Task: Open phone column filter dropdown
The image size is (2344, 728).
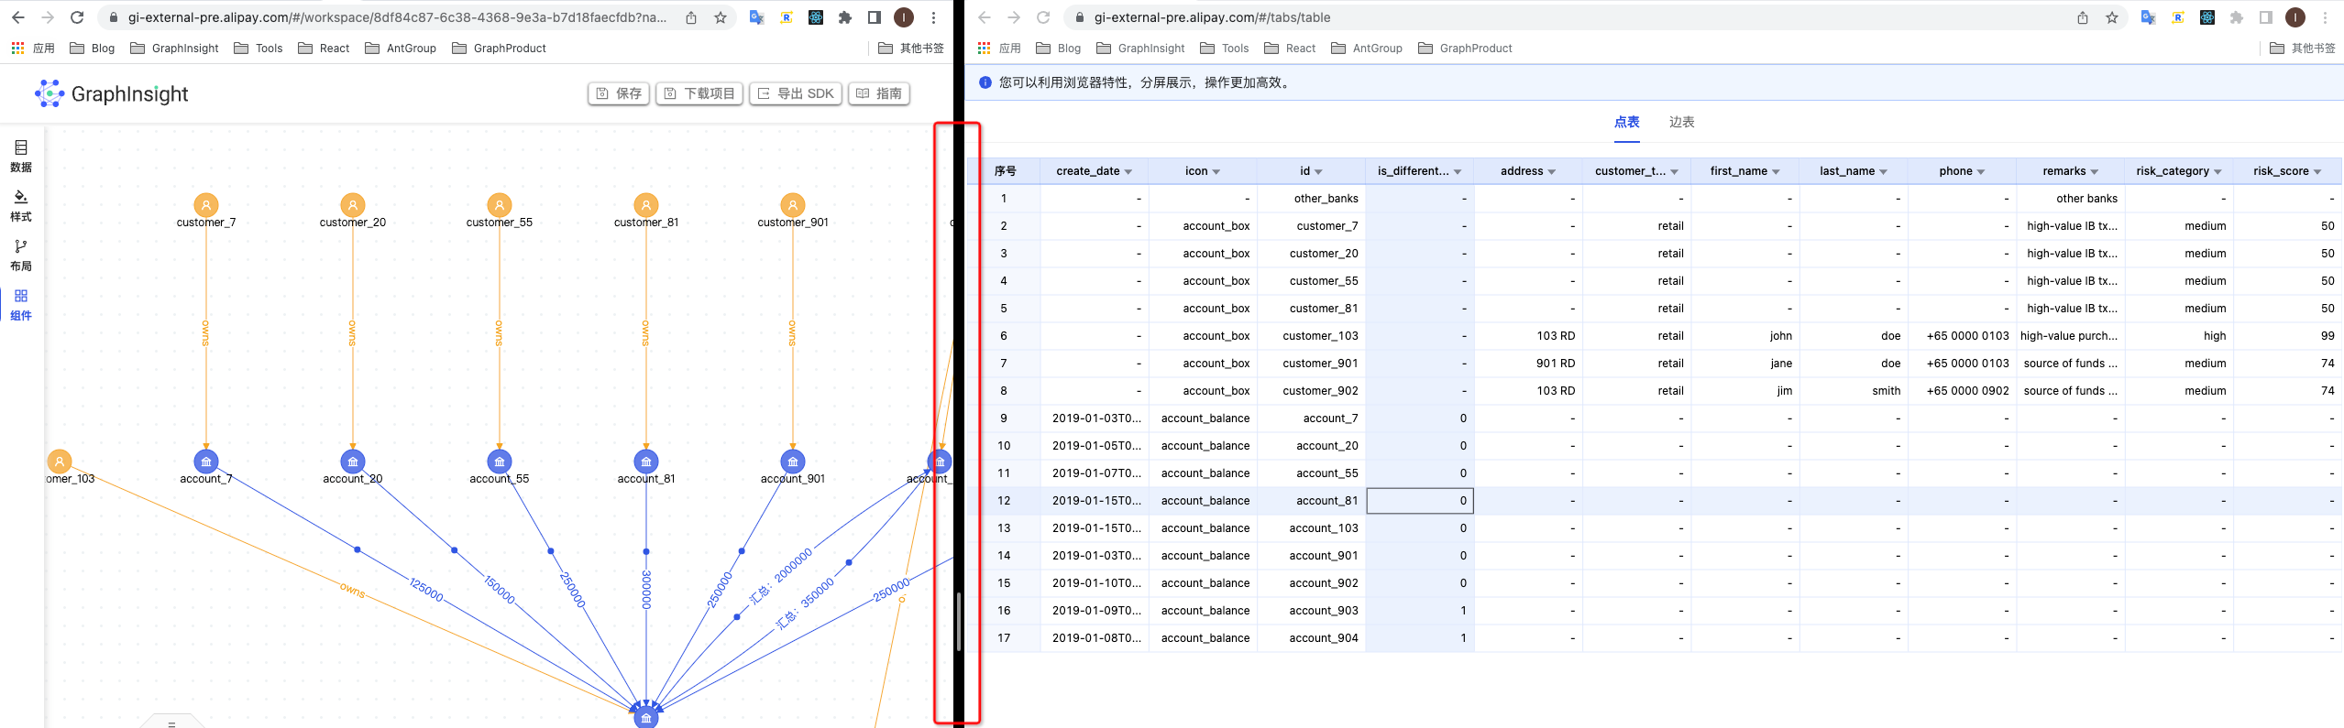Action: [1981, 172]
